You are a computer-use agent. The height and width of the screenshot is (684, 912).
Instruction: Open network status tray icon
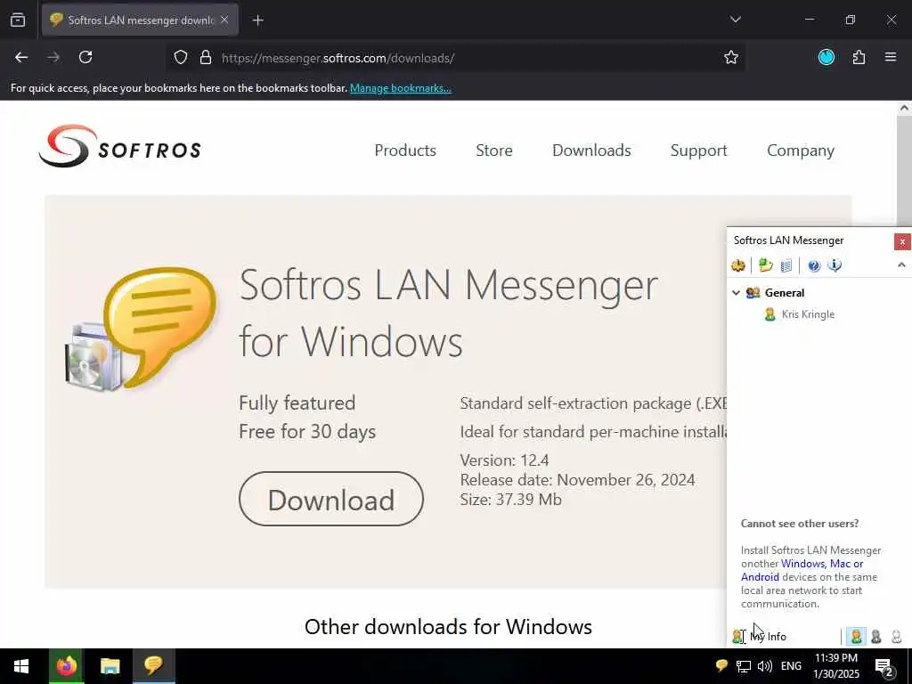coord(743,666)
